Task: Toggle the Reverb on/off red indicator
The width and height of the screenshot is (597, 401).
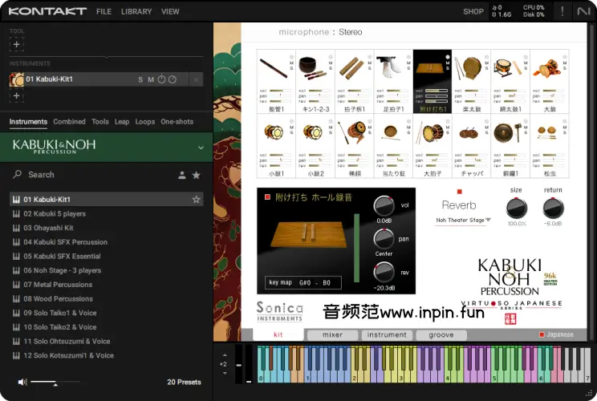Action: coord(459,192)
